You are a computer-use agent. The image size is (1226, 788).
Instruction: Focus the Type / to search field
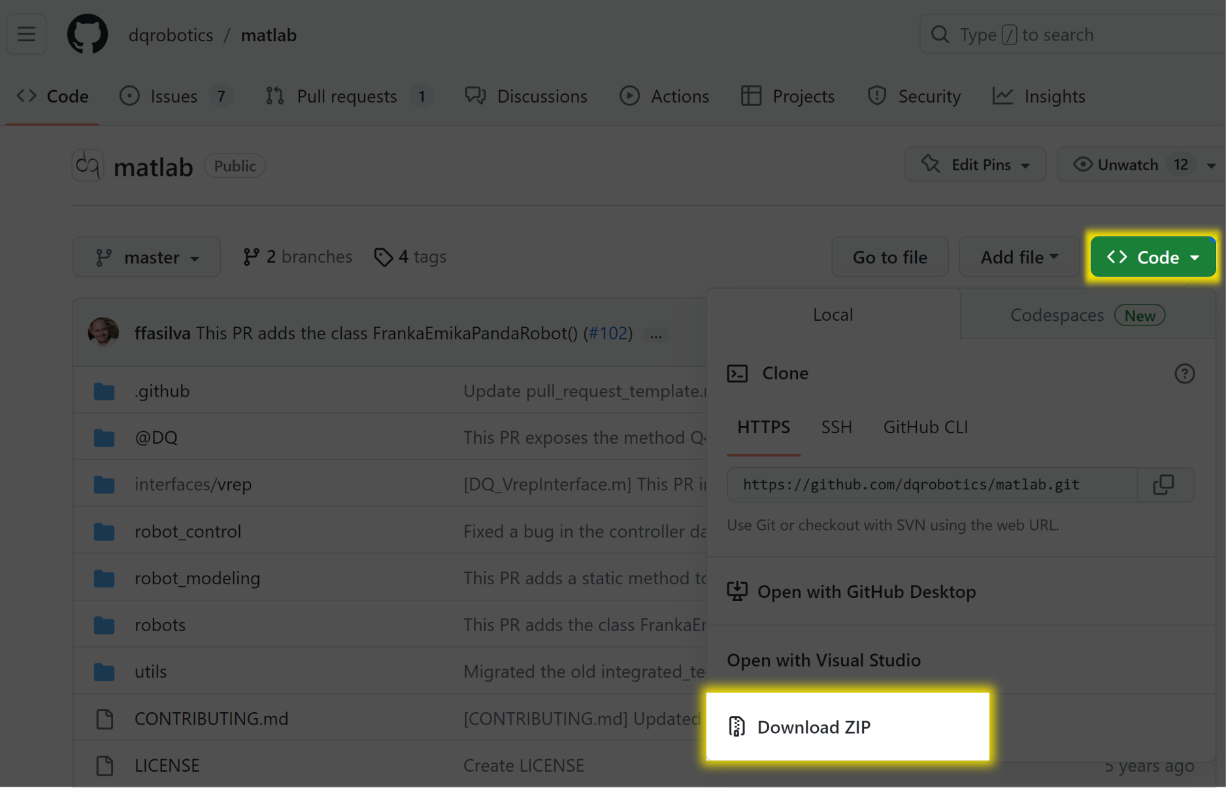[1072, 34]
